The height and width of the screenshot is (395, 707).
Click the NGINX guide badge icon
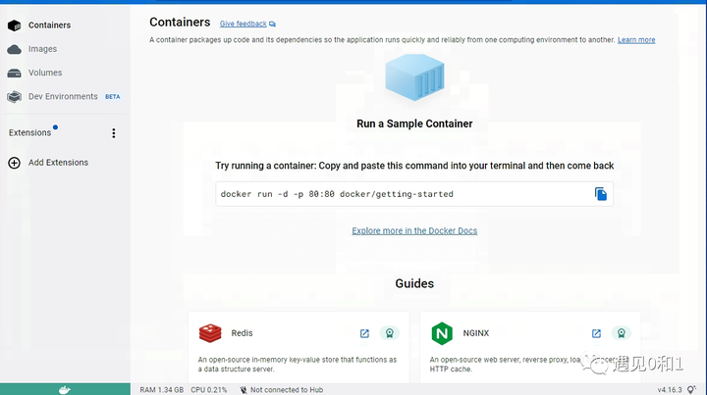point(622,333)
